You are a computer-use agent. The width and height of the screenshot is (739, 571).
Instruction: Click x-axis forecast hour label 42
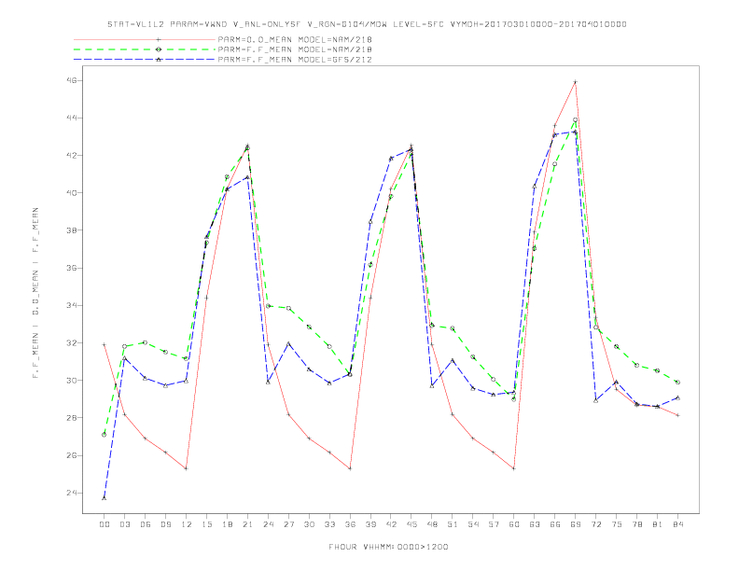[x=391, y=524]
